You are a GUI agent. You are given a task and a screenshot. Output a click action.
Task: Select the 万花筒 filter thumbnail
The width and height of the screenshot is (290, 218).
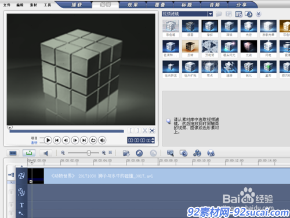tap(210, 49)
